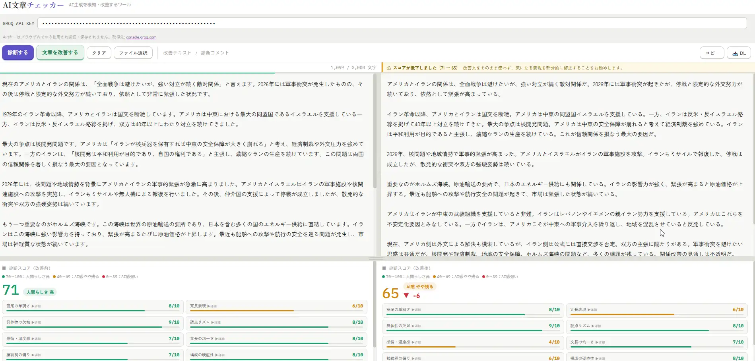Screen dimensions: 755x361
Task: Click the AI文章チェッカー title
Action: 33,5
